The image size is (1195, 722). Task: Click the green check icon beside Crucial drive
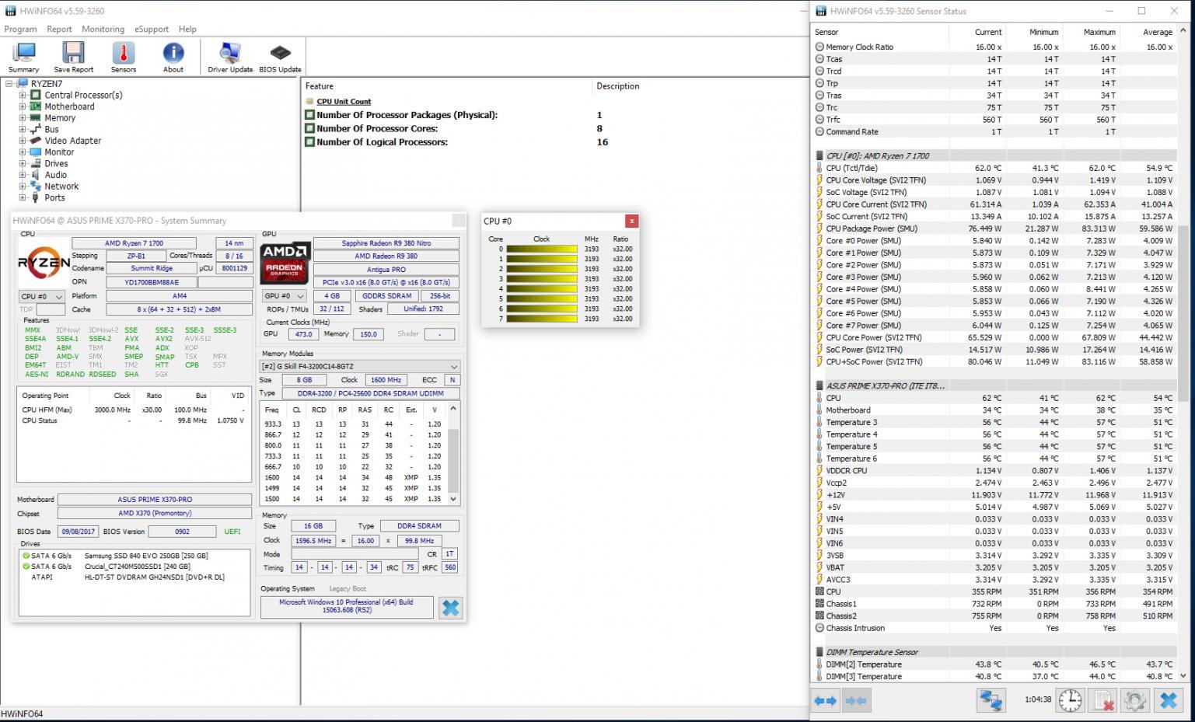26,567
